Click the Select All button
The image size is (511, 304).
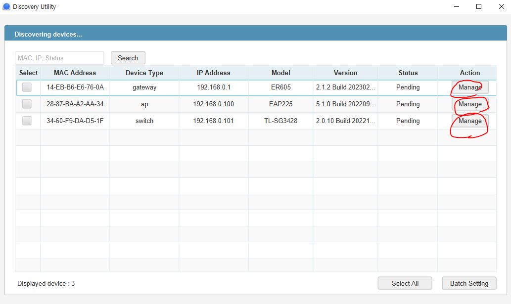[405, 283]
